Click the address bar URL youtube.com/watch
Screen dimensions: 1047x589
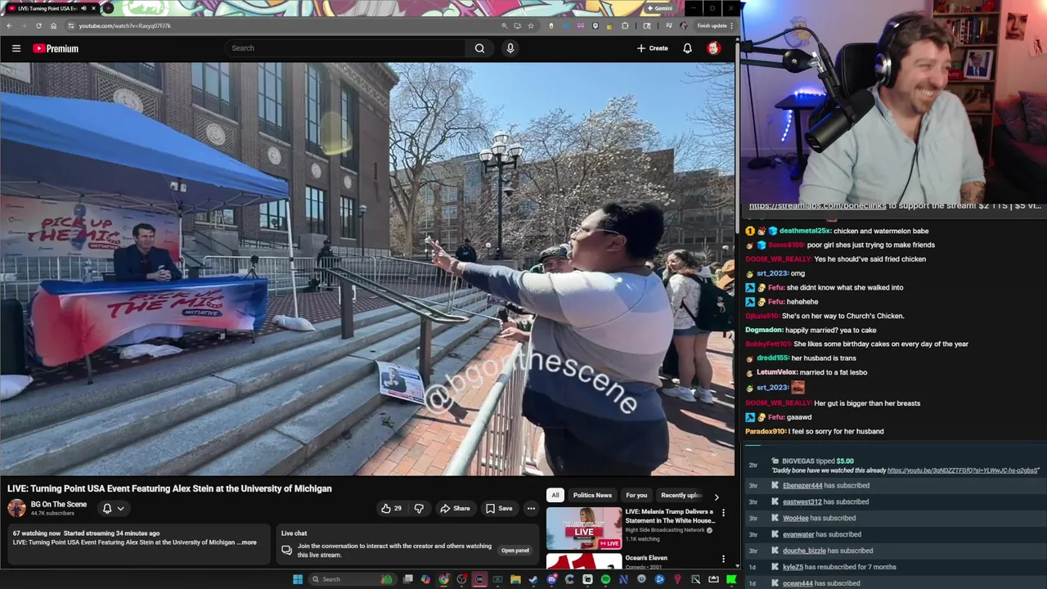(125, 25)
